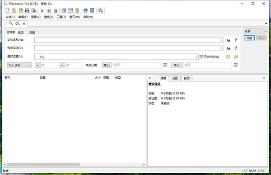The image size is (271, 175).
Task: Open the 文件(F) menu
Action: pos(10,17)
